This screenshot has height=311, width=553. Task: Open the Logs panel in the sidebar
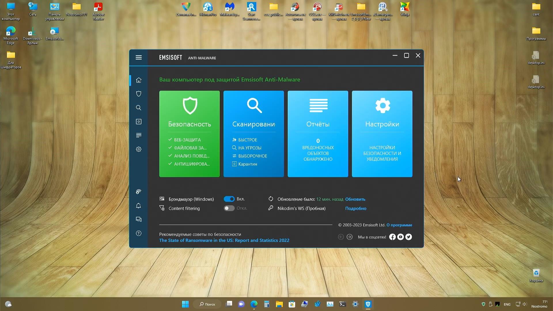(139, 135)
